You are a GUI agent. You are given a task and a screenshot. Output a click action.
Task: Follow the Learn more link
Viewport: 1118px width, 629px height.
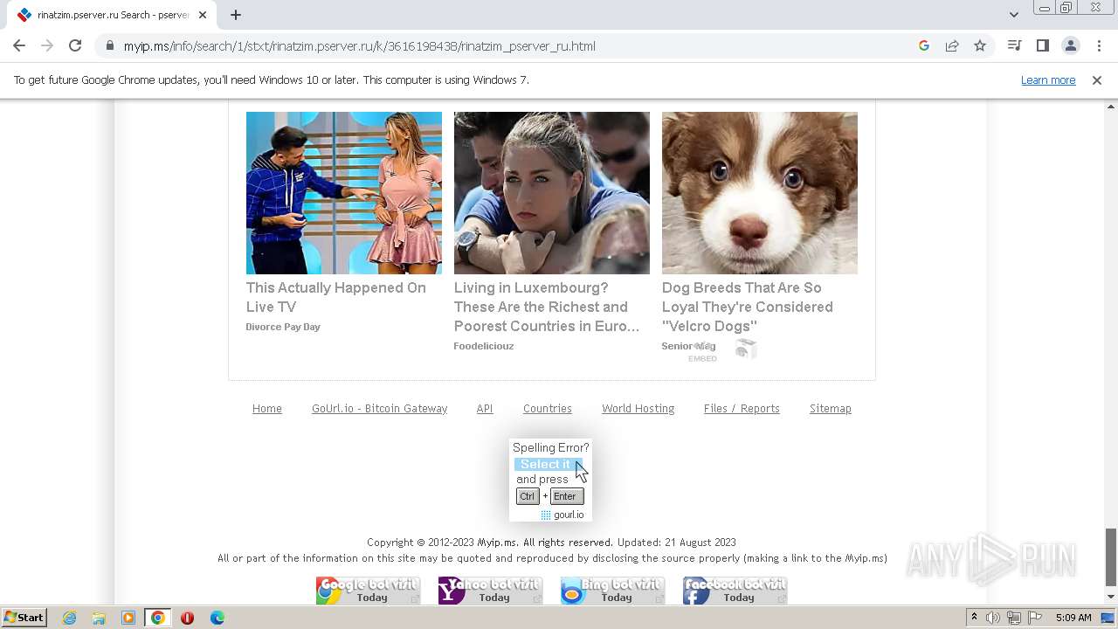[1048, 80]
